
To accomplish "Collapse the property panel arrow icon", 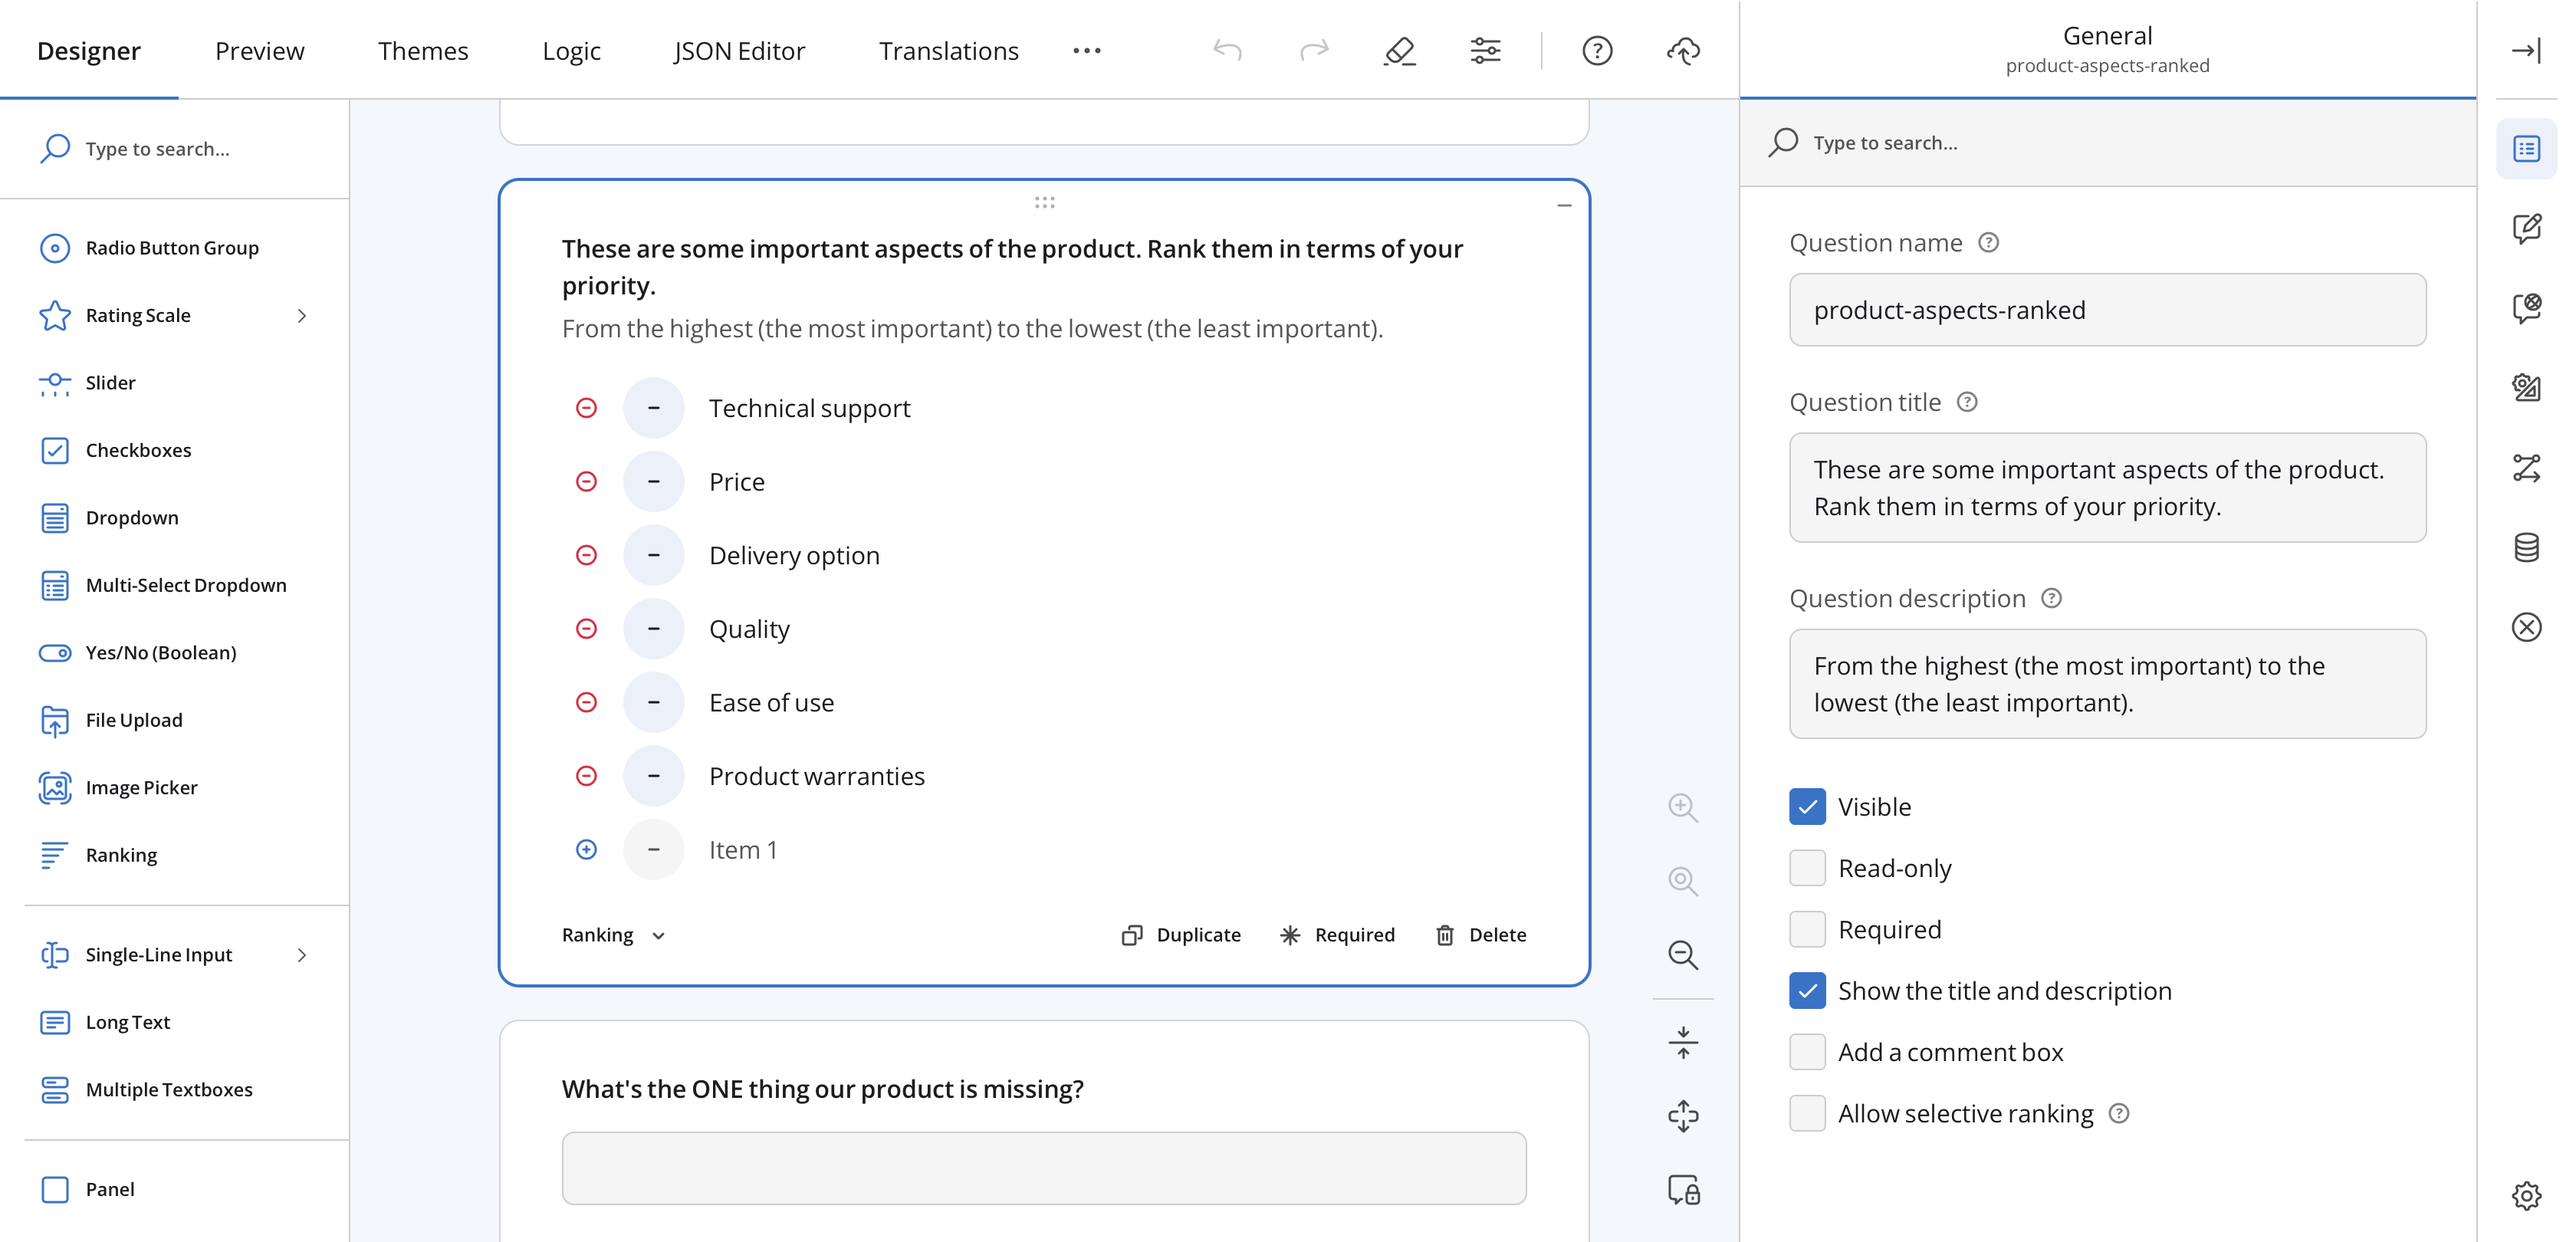I will click(2526, 50).
